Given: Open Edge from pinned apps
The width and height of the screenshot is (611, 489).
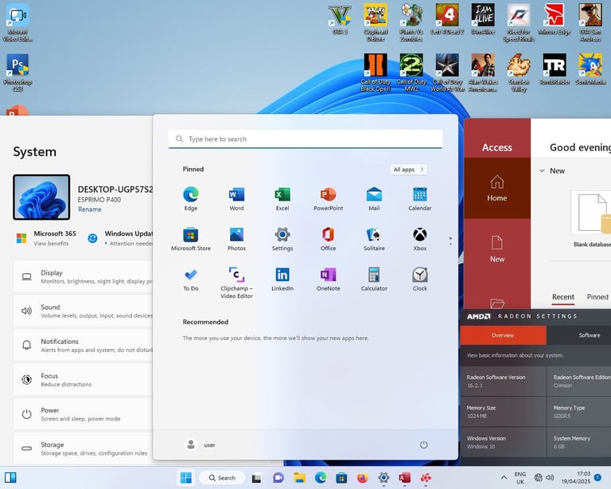Looking at the screenshot, I should (x=191, y=198).
